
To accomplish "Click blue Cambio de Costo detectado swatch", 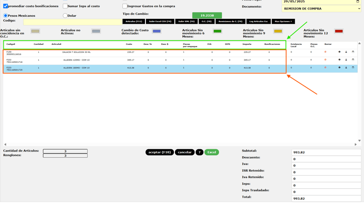I will pos(157,31).
